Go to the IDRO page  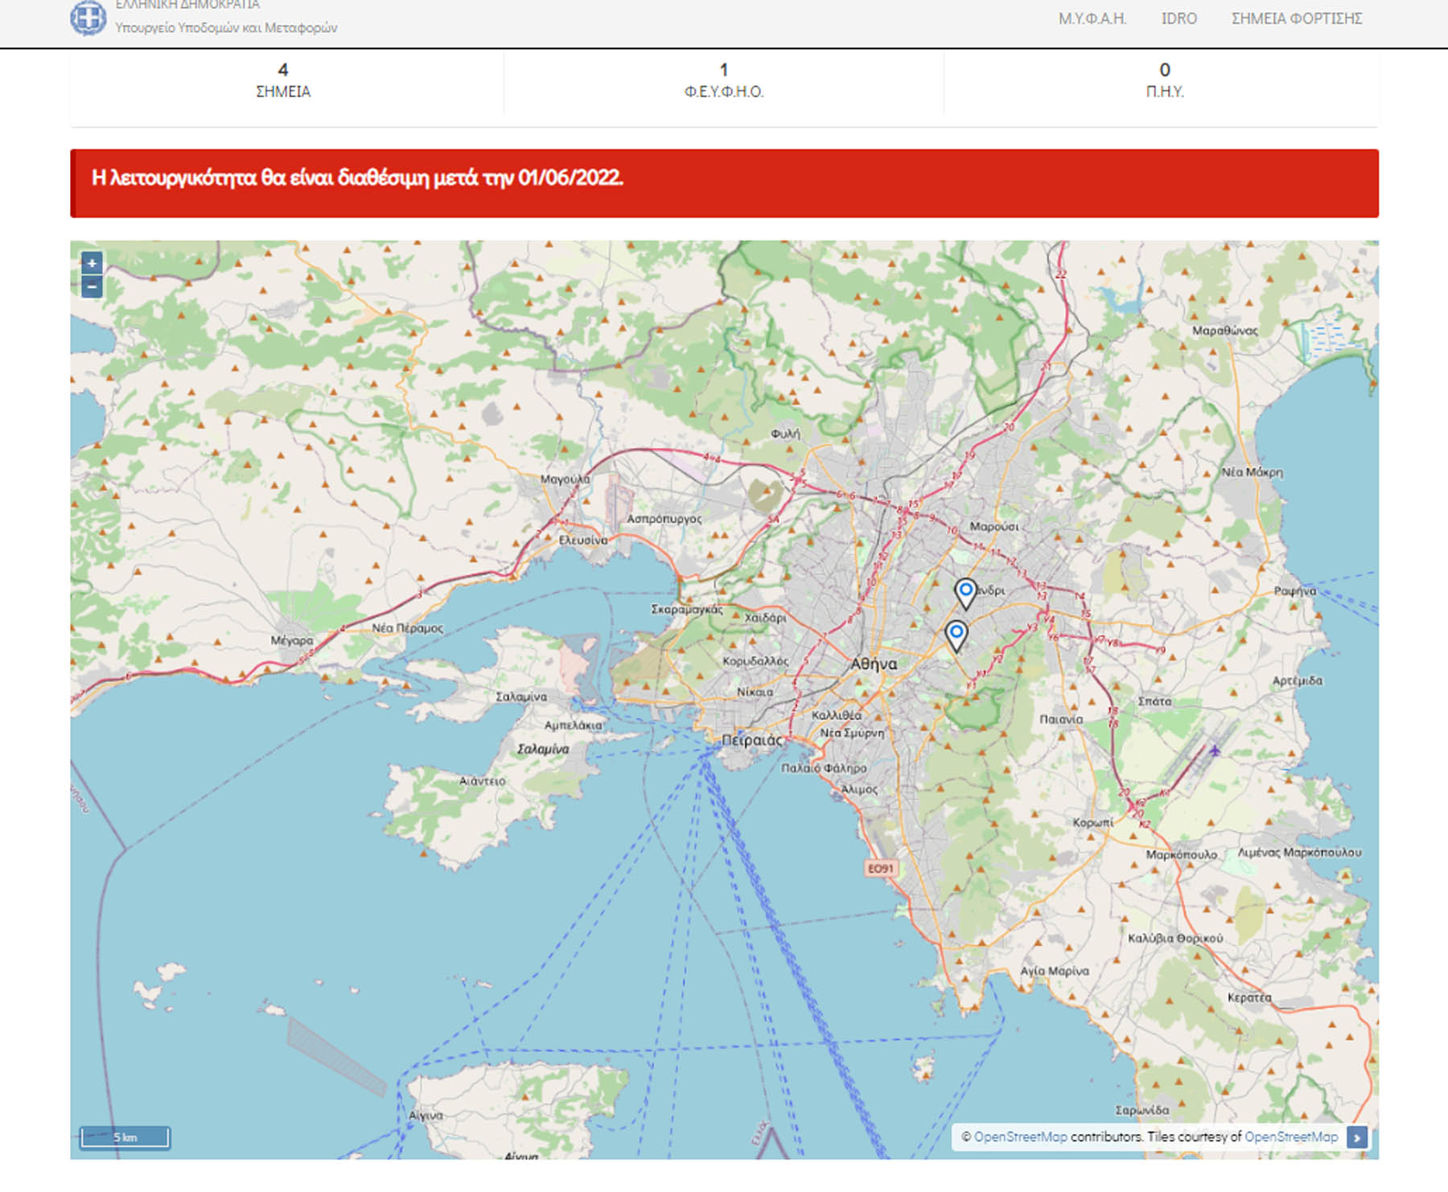(x=1179, y=18)
